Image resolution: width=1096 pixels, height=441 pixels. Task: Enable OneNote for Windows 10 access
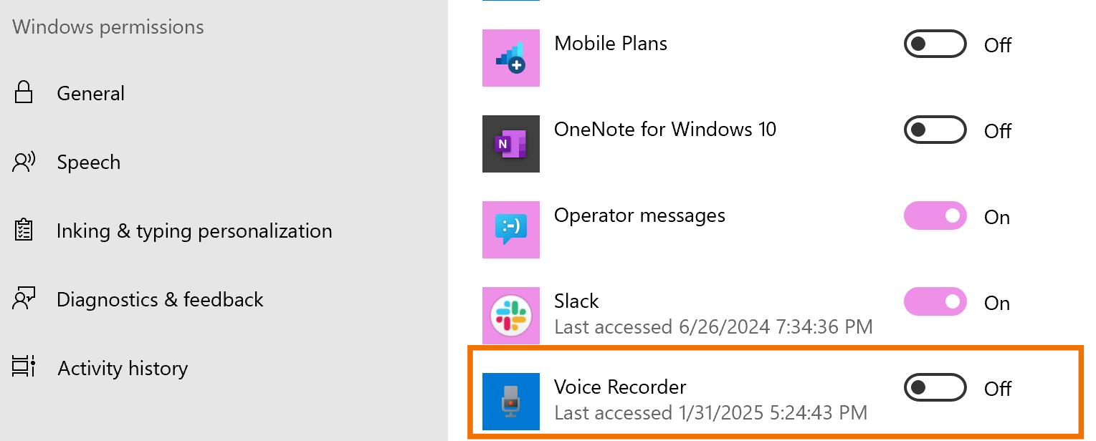click(935, 130)
